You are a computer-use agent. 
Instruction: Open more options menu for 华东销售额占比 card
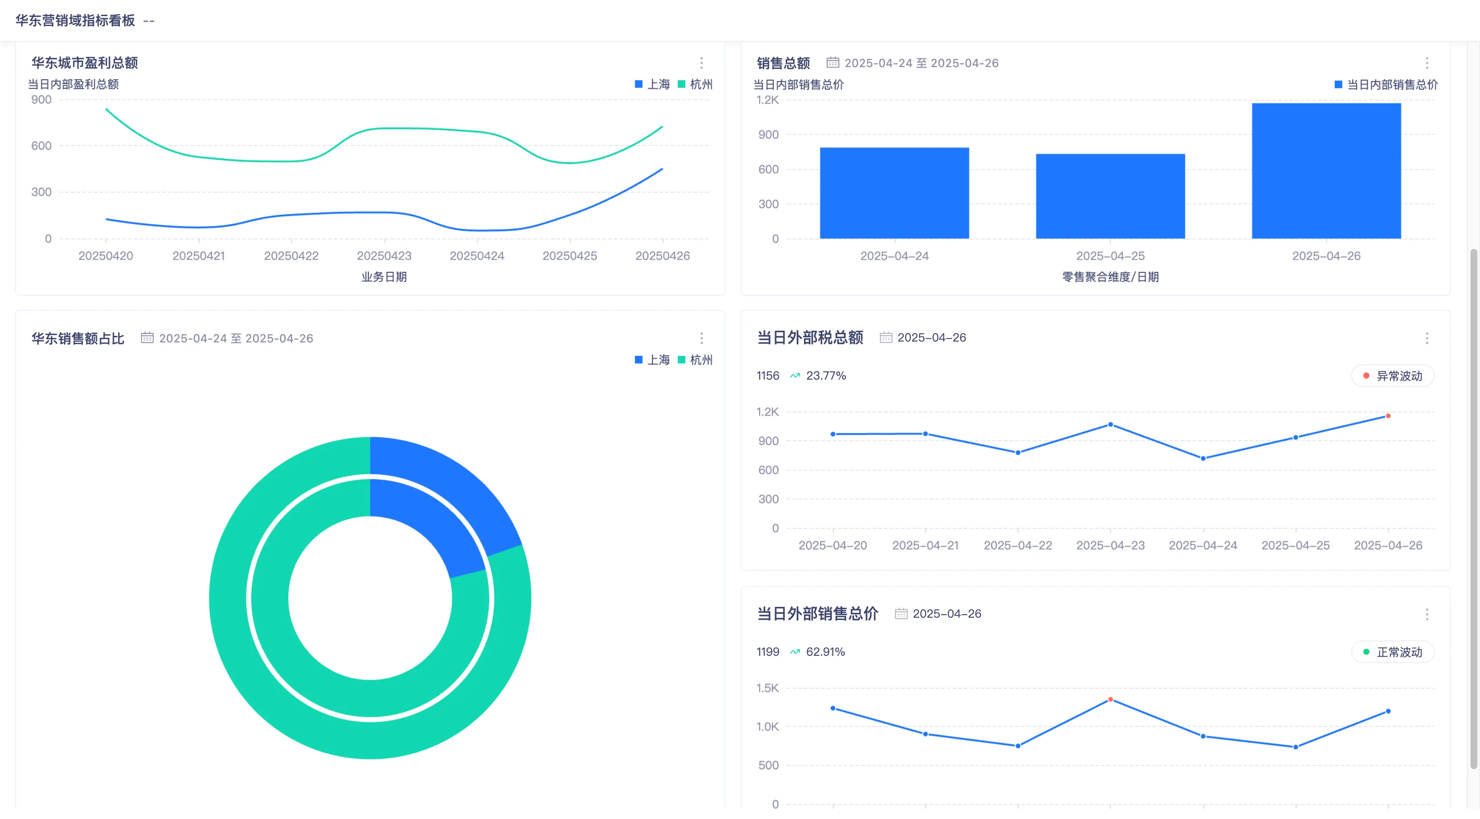pos(701,339)
